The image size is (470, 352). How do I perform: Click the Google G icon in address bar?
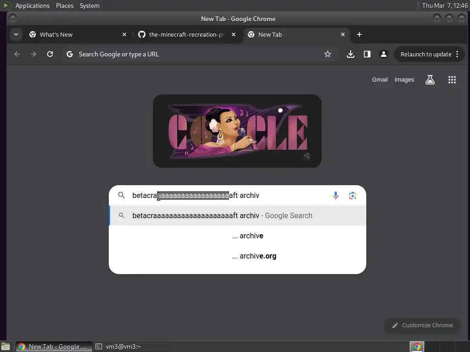click(x=70, y=54)
